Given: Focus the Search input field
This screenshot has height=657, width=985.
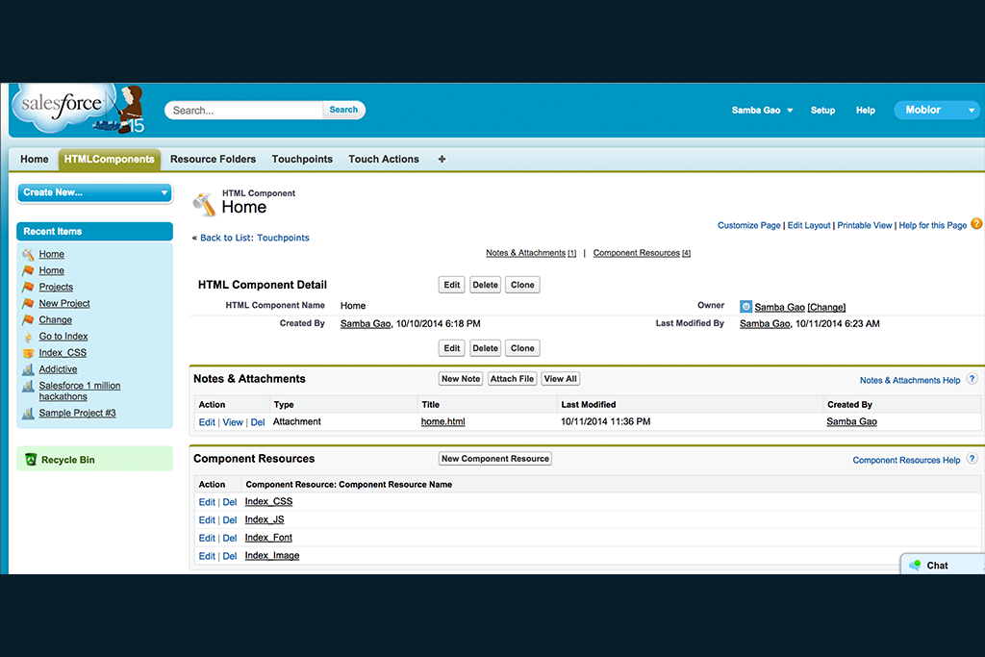Looking at the screenshot, I should (245, 110).
